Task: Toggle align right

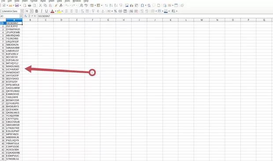Action: tap(76, 11)
